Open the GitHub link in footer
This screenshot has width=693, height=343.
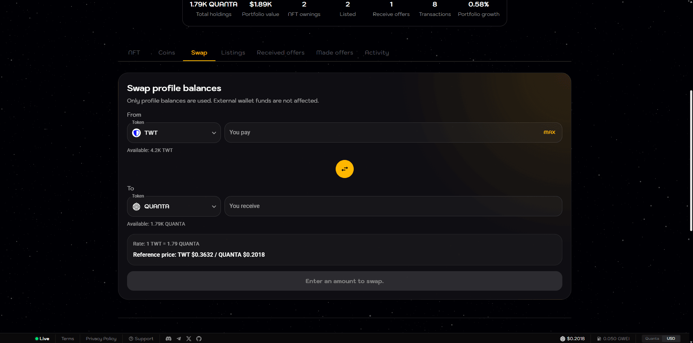point(199,339)
